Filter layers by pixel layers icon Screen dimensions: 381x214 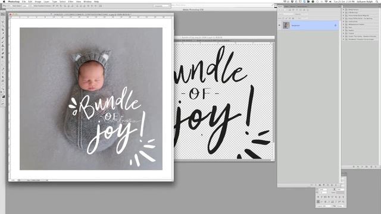click(290, 10)
